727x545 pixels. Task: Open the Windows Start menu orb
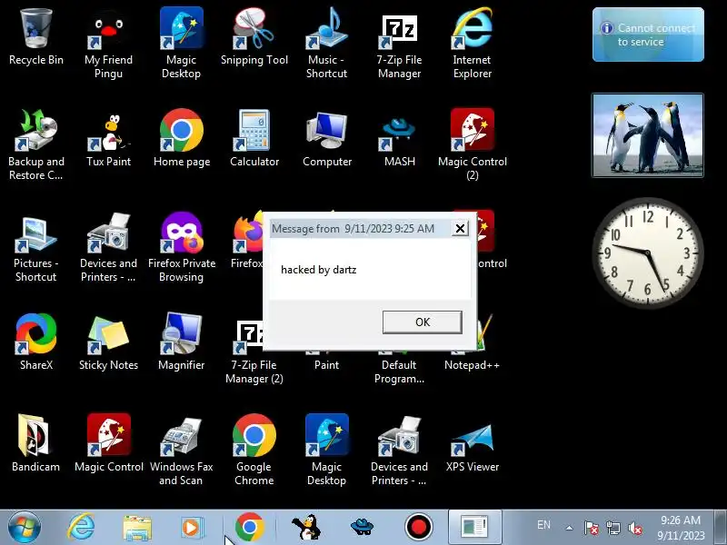point(25,528)
